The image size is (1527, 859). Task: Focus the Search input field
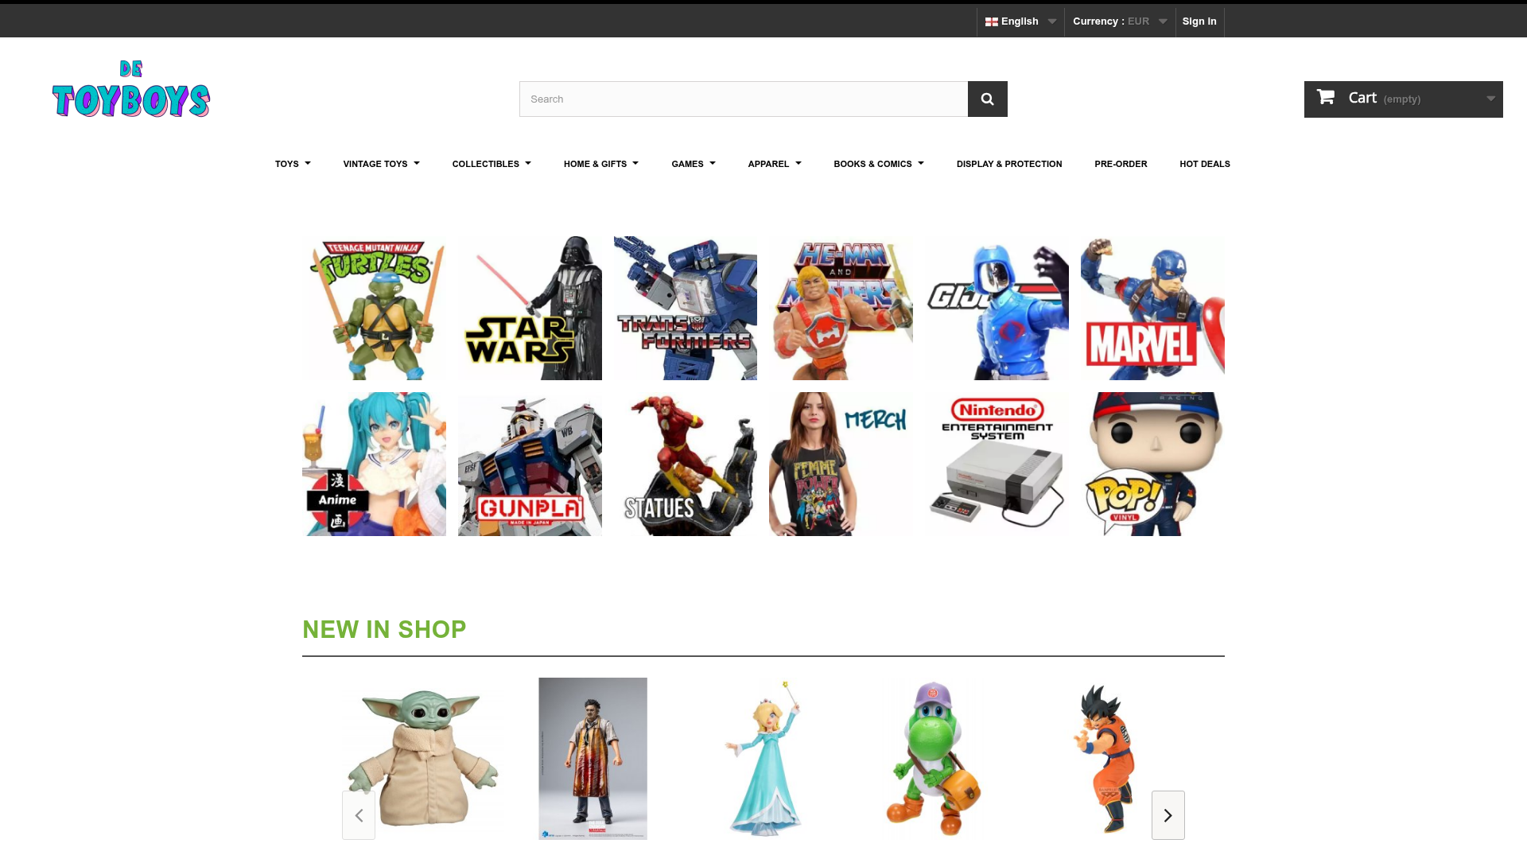[744, 99]
